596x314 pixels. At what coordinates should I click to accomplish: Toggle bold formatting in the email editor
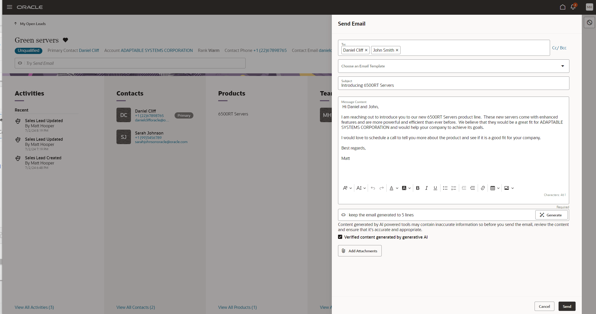(x=418, y=188)
